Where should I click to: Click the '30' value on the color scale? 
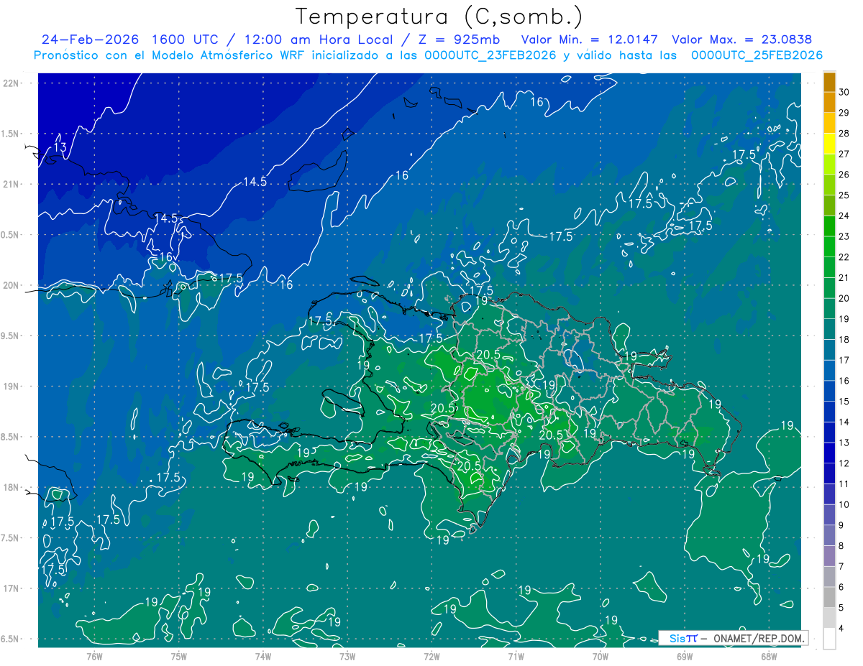click(x=844, y=92)
